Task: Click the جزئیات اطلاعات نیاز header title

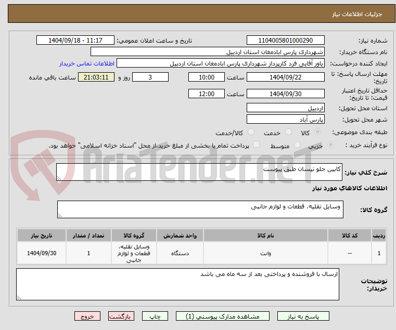Action: pyautogui.click(x=357, y=14)
